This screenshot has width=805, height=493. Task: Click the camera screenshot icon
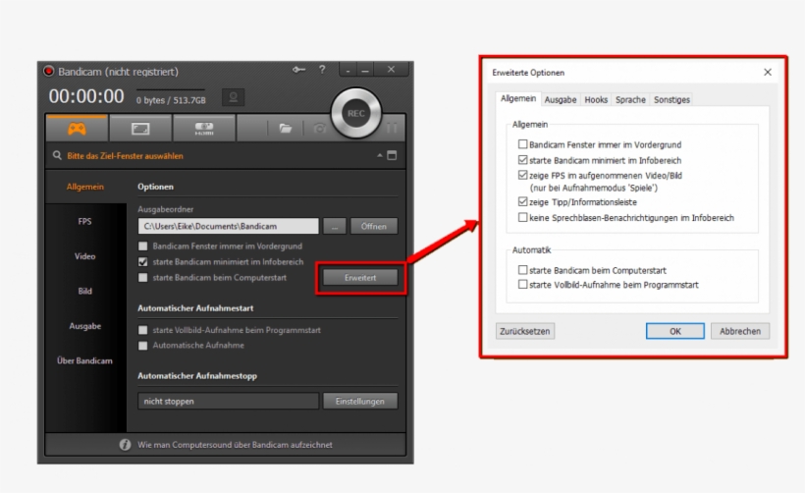319,129
